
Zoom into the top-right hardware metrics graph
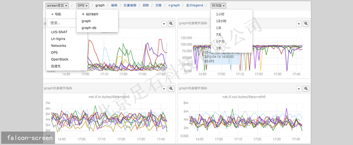point(306,24)
